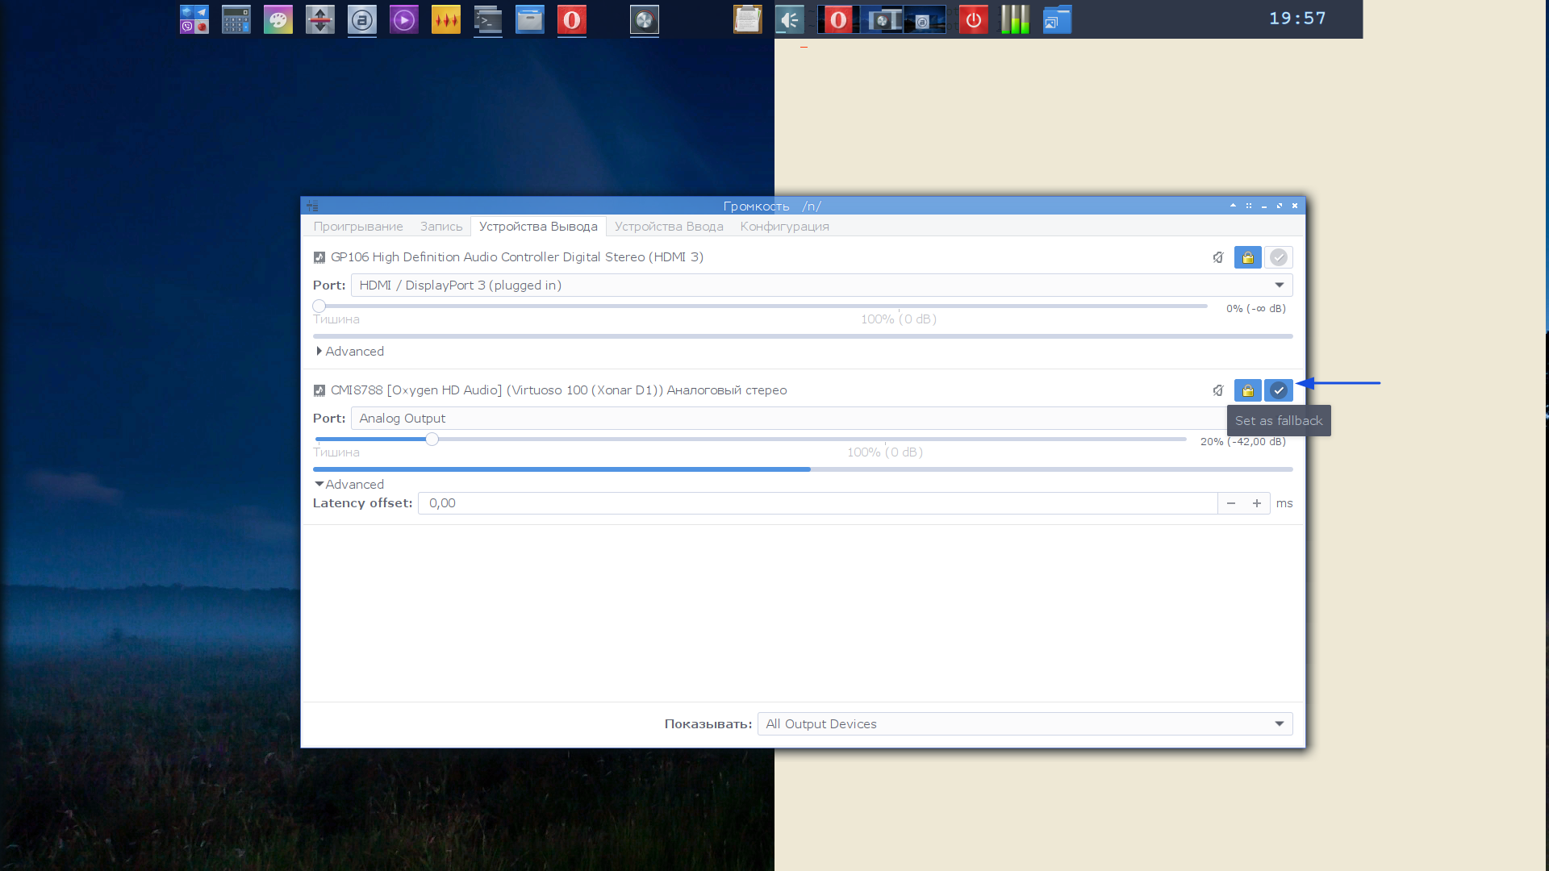Decrease latency offset with minus button

coord(1231,503)
